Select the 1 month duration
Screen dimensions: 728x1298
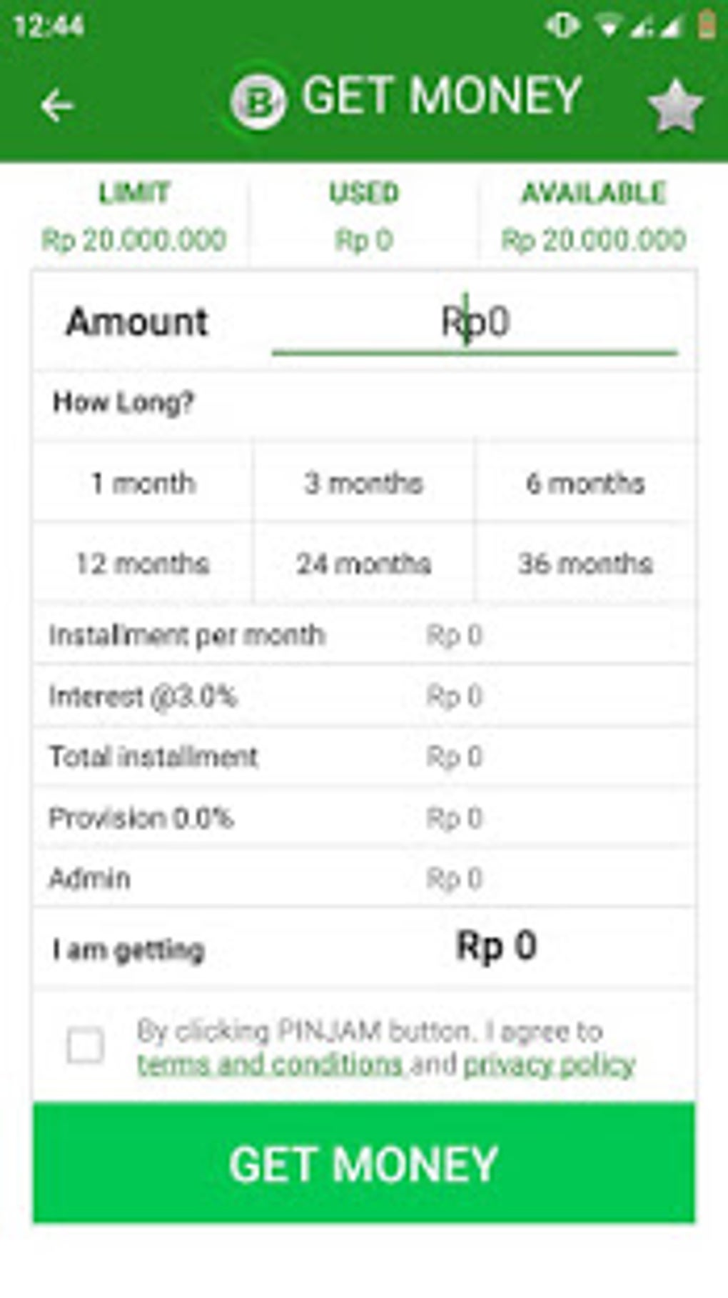coord(143,483)
